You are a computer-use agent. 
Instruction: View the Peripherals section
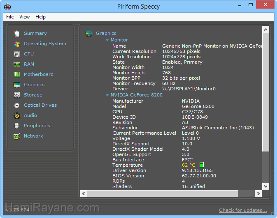[37, 126]
